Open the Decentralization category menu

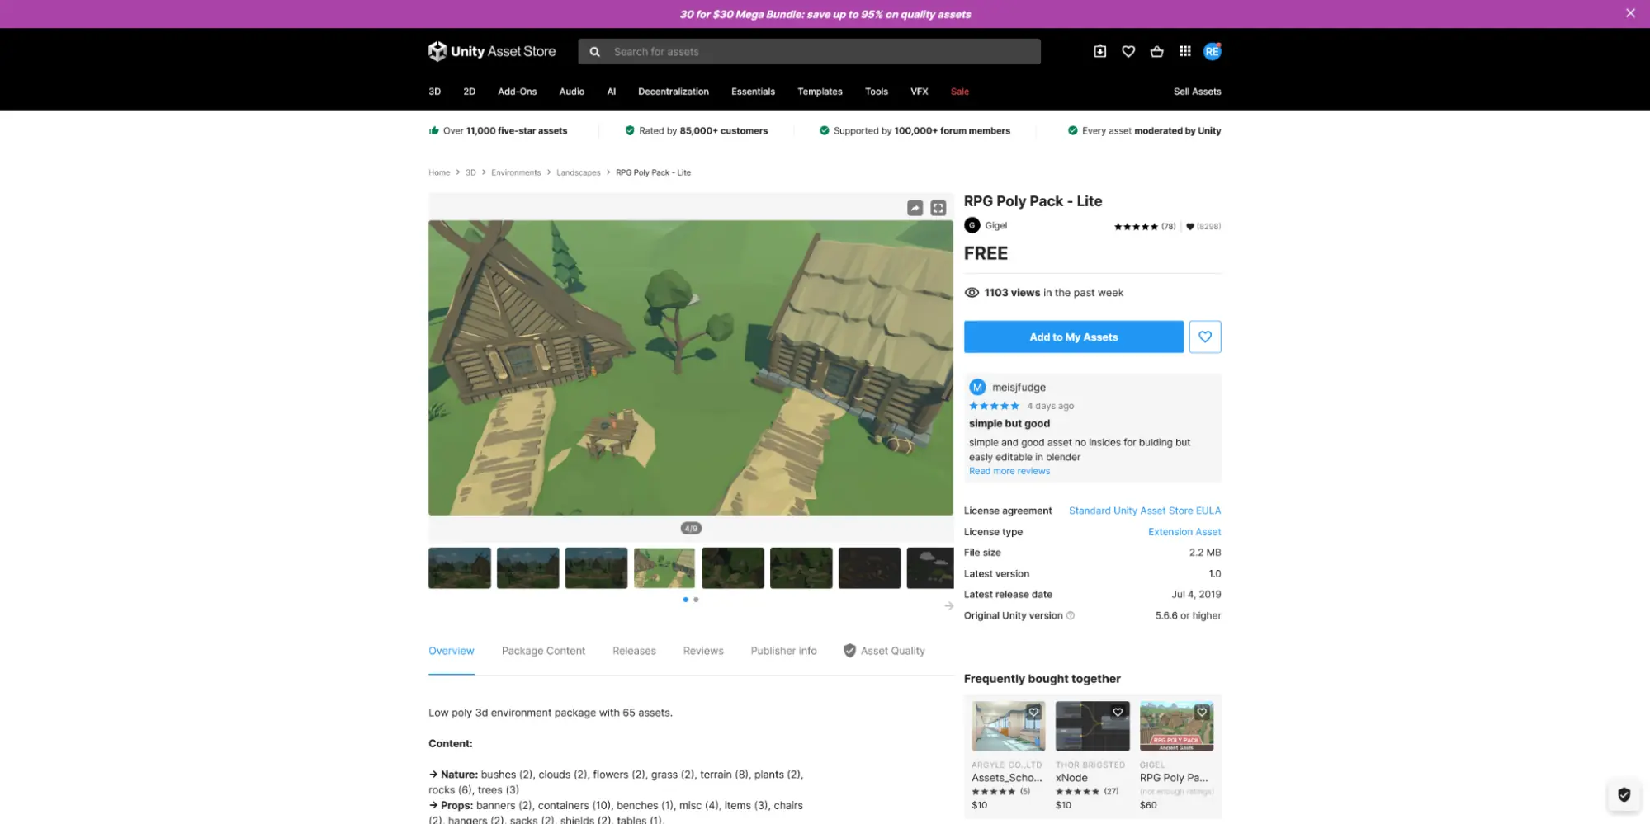point(673,92)
